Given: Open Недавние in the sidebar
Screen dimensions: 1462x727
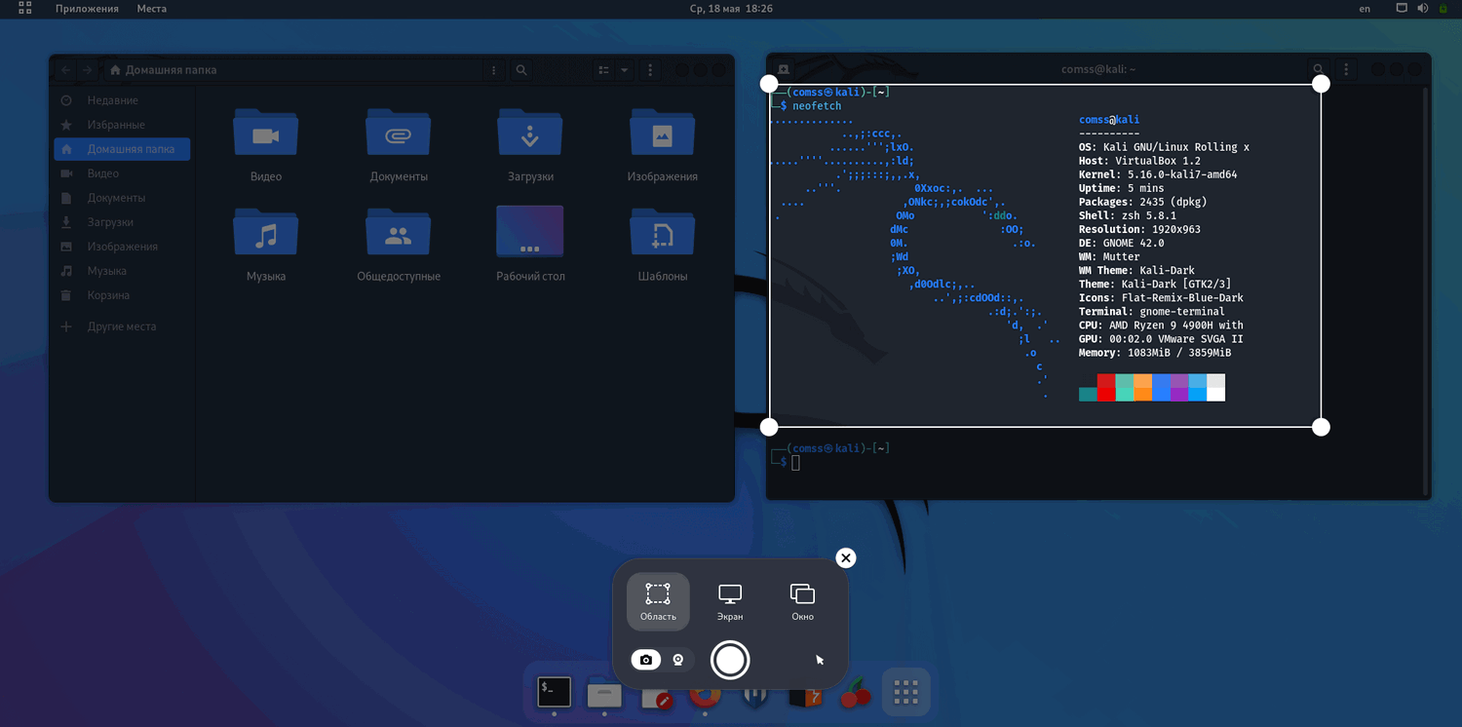Looking at the screenshot, I should click(x=122, y=100).
